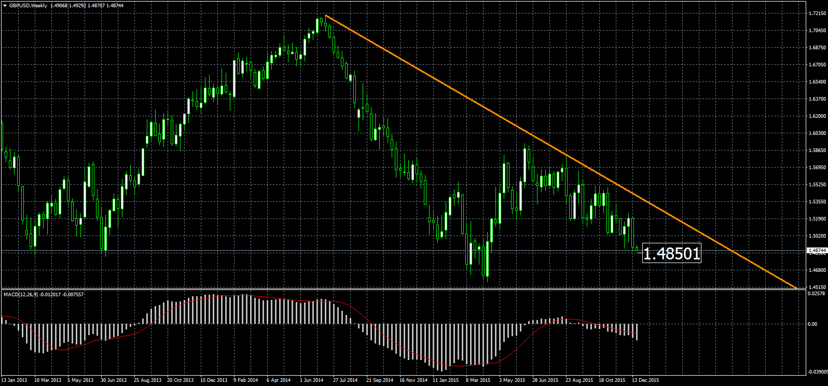The image size is (828, 386).
Task: Click the 1 Jun 2014 date label
Action: [311, 380]
